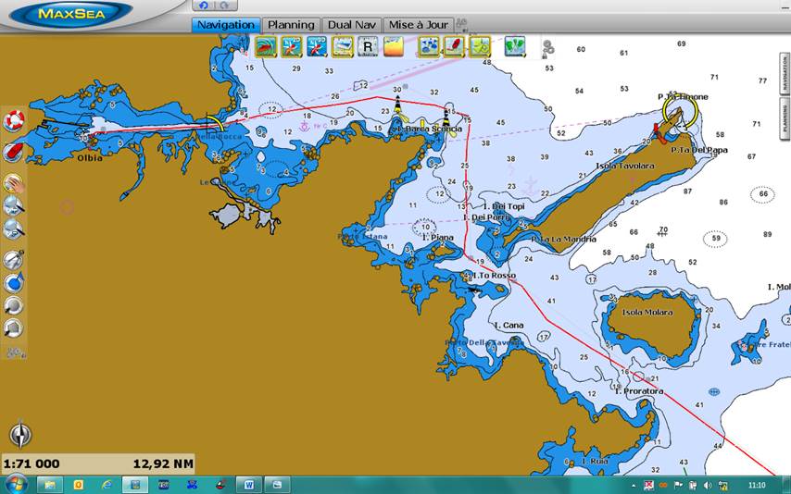791x494 pixels.
Task: Pick the divider compass measuring tool
Action: [14, 260]
